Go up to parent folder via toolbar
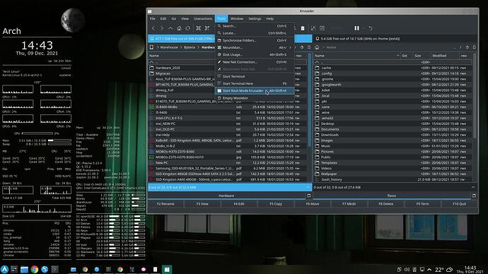Viewport: 488px width, 274px height. pos(170,28)
